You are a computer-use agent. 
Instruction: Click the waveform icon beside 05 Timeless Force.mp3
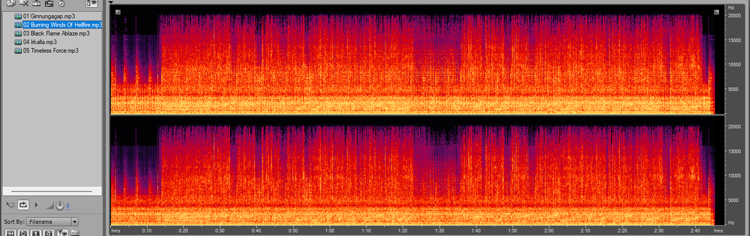pos(18,51)
